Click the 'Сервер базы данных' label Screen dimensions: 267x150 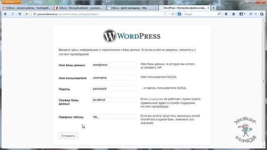68,102
